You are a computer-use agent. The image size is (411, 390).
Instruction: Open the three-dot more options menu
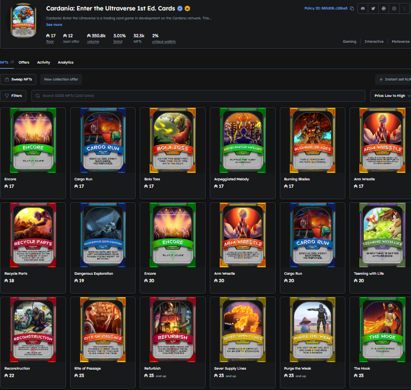[x=405, y=8]
